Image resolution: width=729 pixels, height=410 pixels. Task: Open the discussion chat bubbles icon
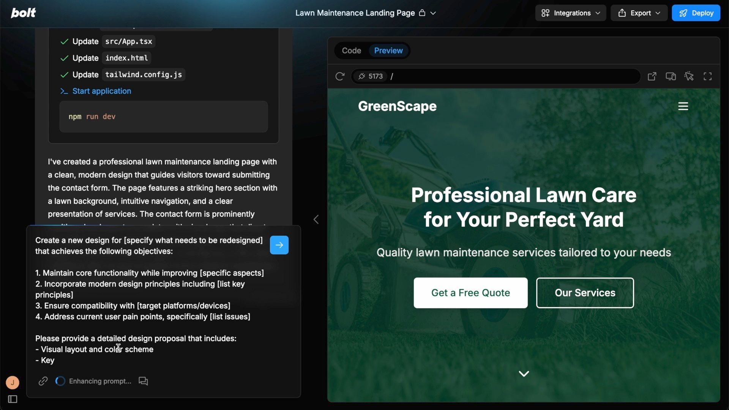143,381
